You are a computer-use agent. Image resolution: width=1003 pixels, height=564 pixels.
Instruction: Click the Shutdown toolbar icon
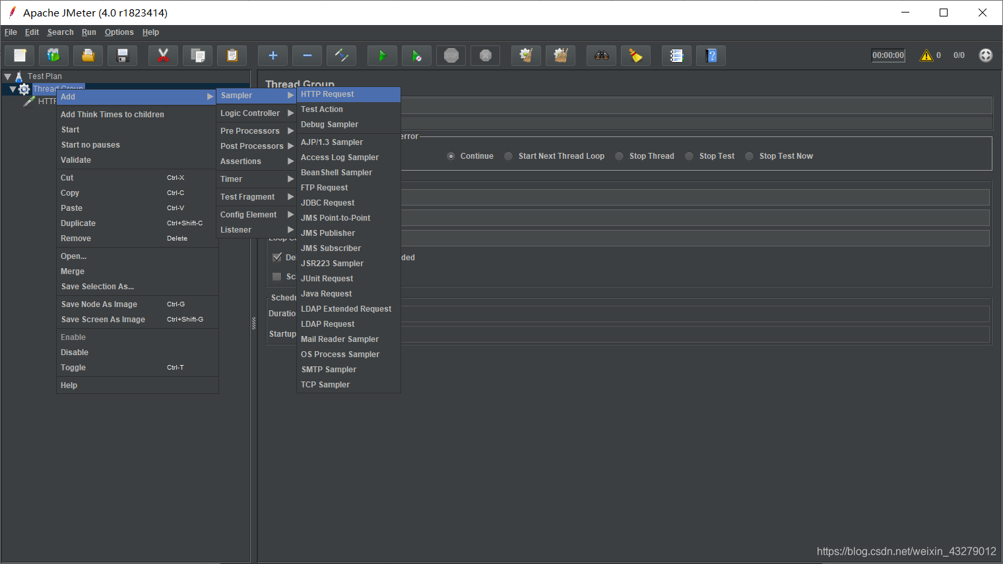pos(486,55)
